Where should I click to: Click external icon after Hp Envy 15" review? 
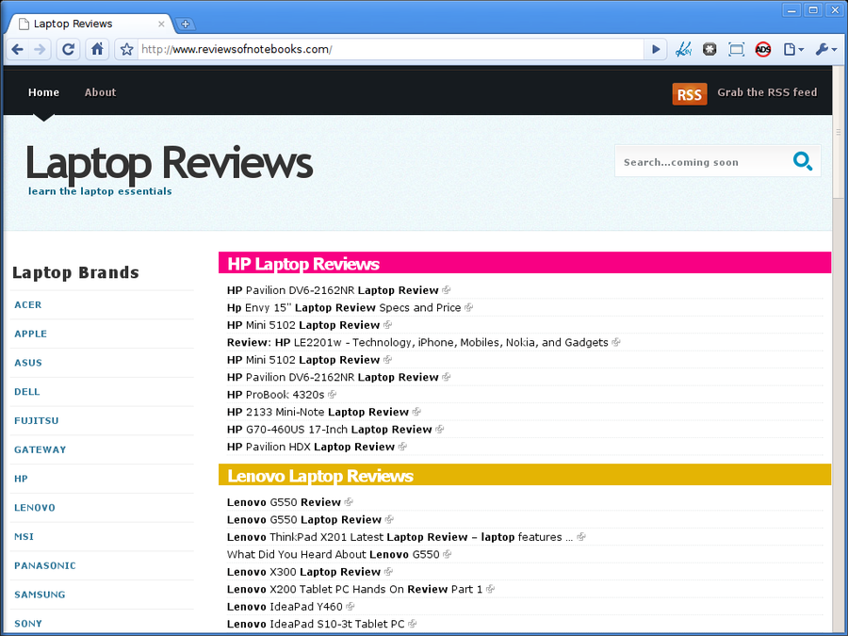[x=468, y=307]
